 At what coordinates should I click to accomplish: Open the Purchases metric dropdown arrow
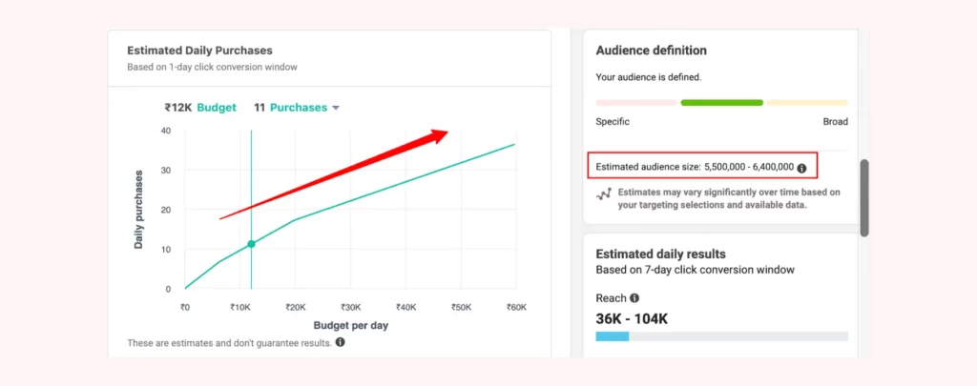coord(336,109)
